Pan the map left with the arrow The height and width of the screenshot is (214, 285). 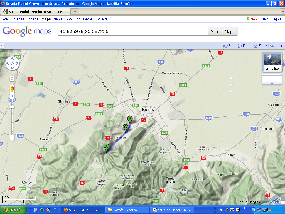pyautogui.click(x=8, y=63)
